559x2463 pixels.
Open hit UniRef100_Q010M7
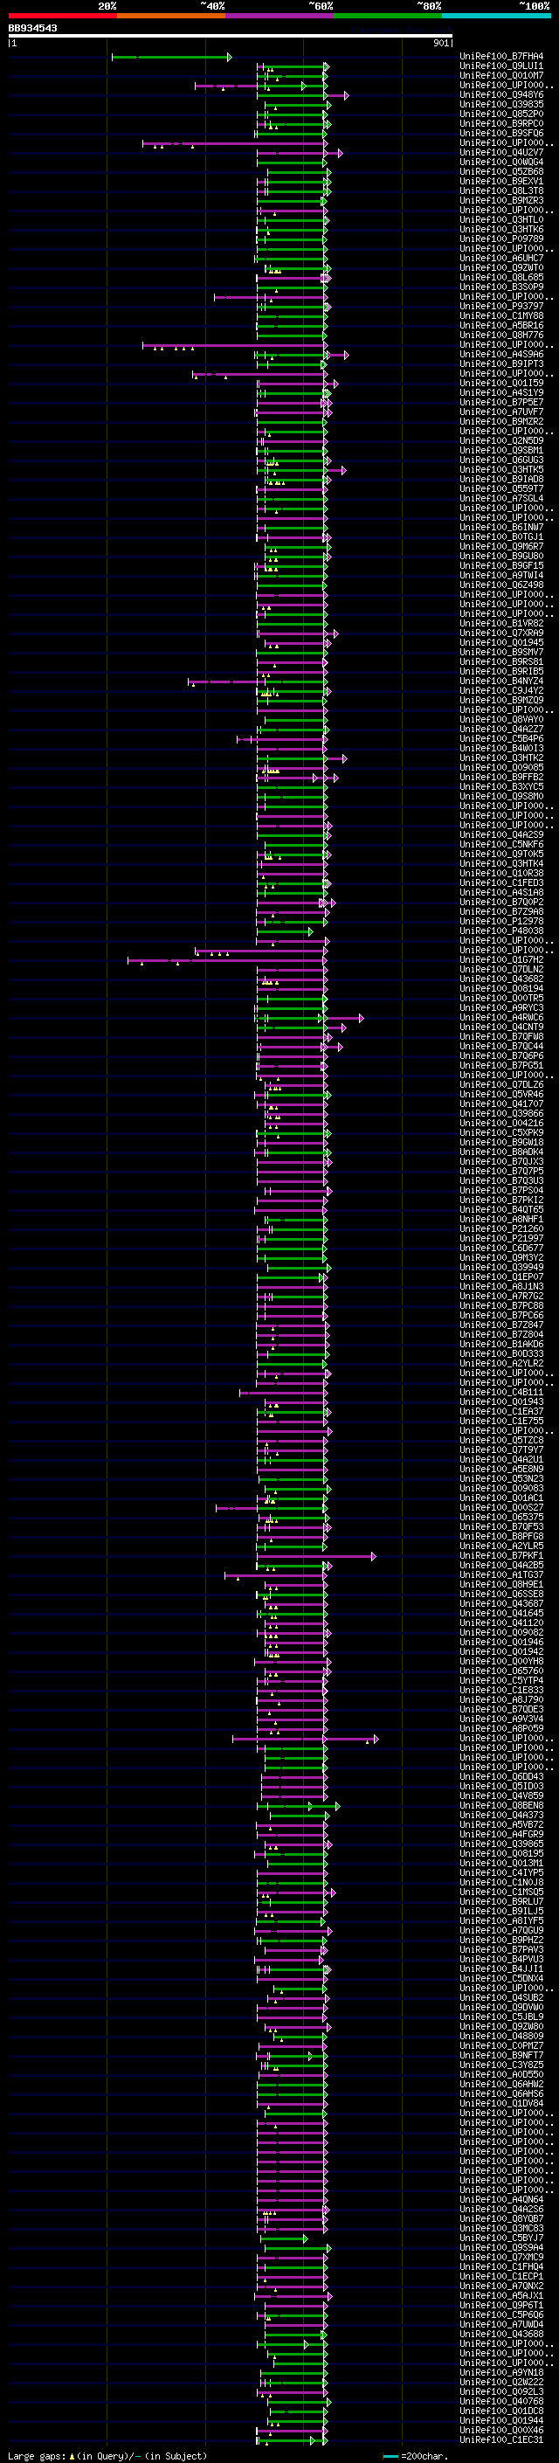click(x=500, y=75)
